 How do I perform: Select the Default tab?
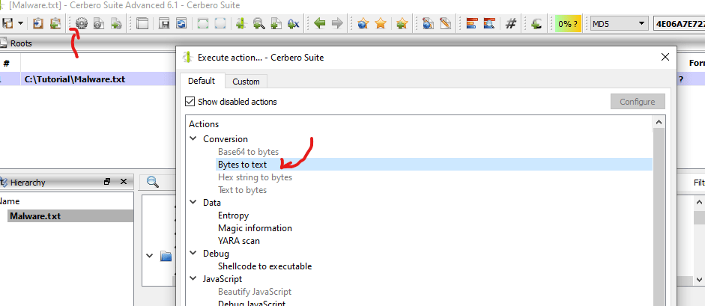pos(201,81)
